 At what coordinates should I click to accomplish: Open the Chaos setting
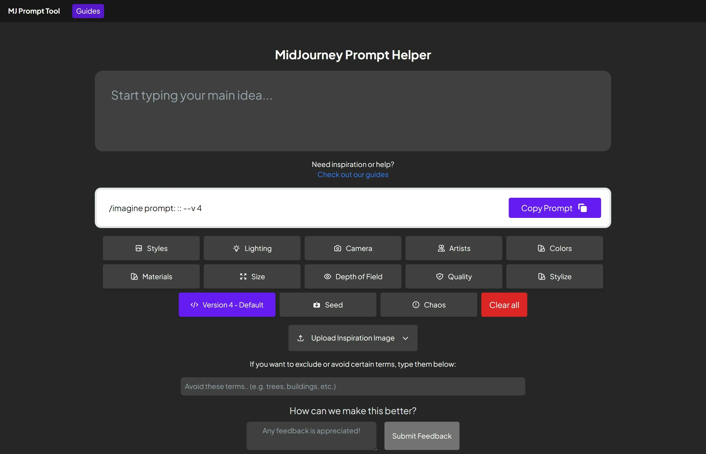click(429, 305)
